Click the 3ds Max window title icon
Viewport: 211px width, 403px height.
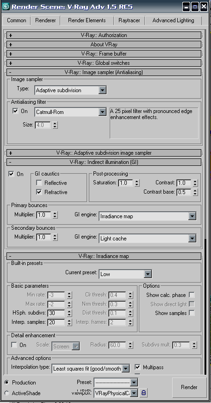(6, 6)
